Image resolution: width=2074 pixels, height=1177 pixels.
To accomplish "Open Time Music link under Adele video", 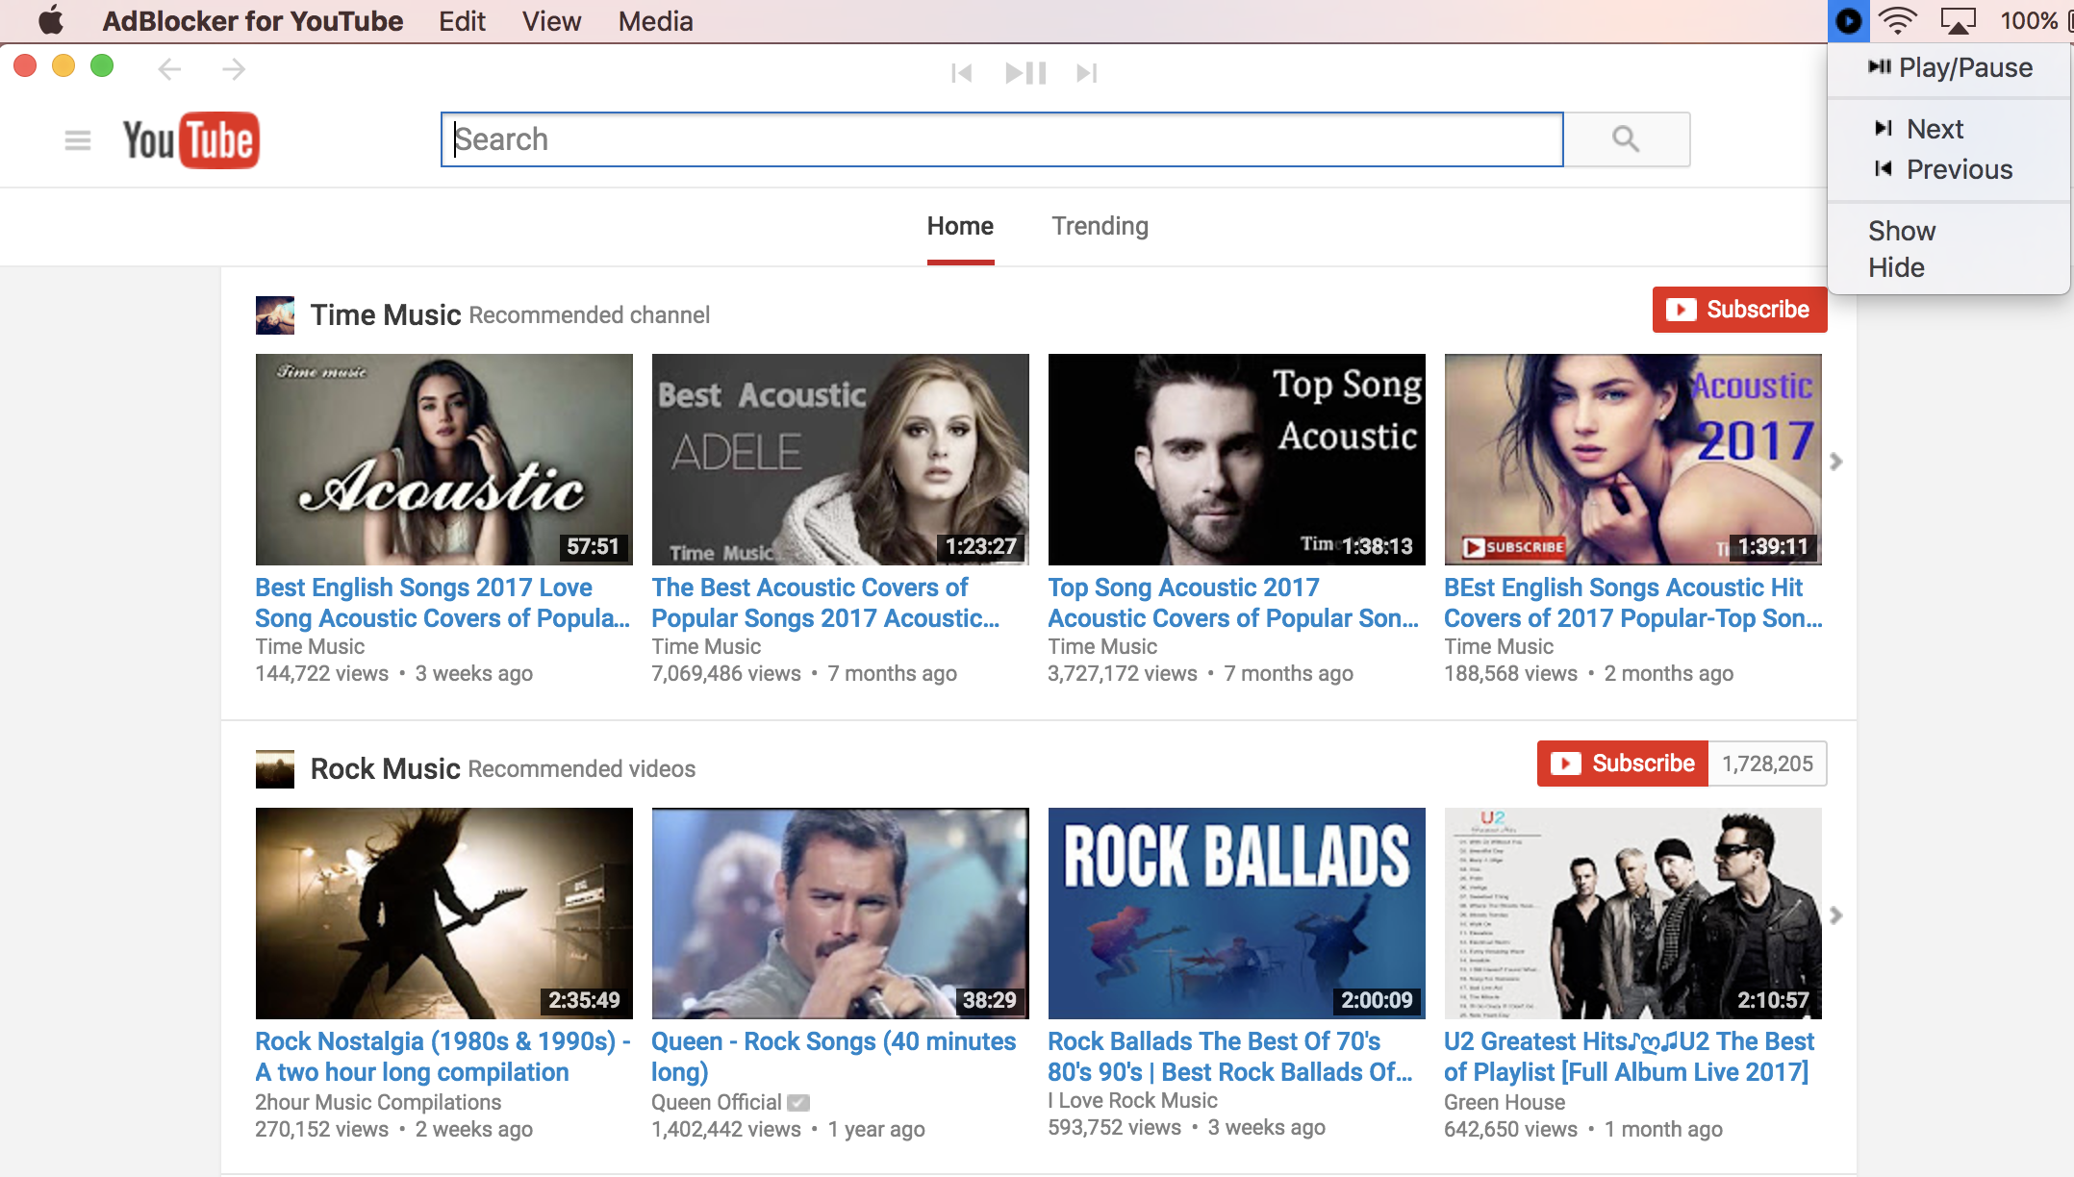I will (706, 646).
